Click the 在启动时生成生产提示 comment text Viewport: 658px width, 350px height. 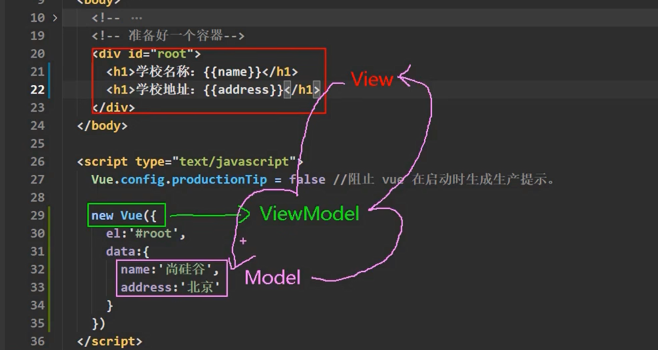[x=480, y=180]
